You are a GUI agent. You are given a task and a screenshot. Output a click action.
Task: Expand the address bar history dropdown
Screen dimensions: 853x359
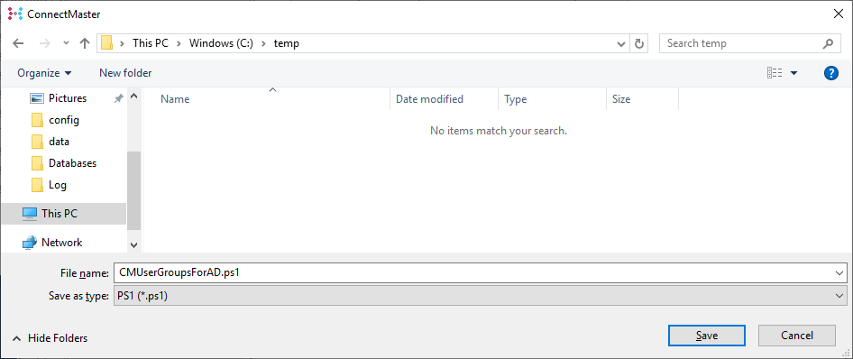coord(621,43)
